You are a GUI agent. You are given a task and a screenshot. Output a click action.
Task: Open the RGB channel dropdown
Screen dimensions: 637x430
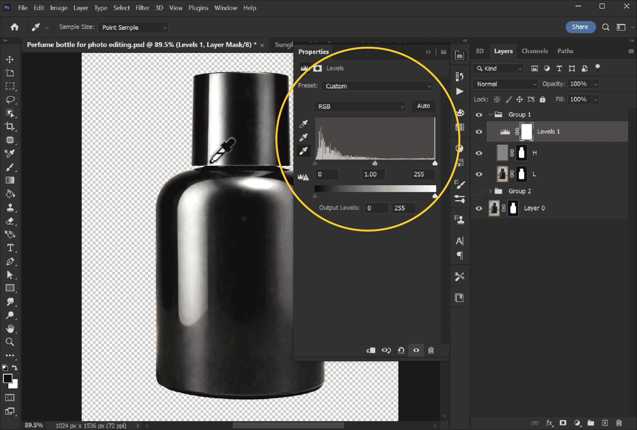360,107
